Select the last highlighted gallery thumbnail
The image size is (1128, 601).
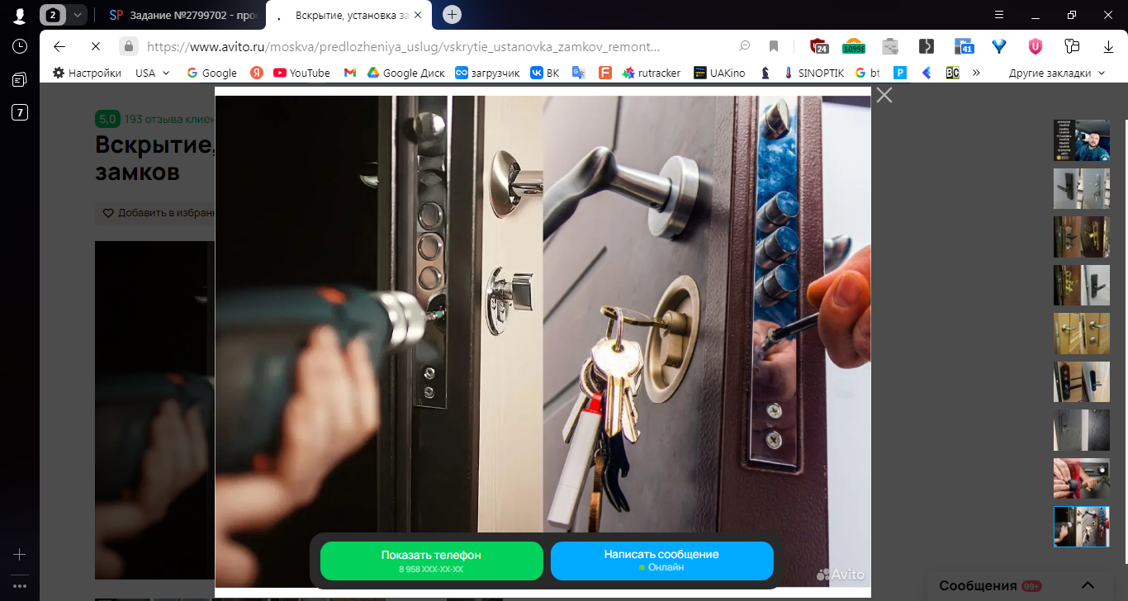[1082, 527]
